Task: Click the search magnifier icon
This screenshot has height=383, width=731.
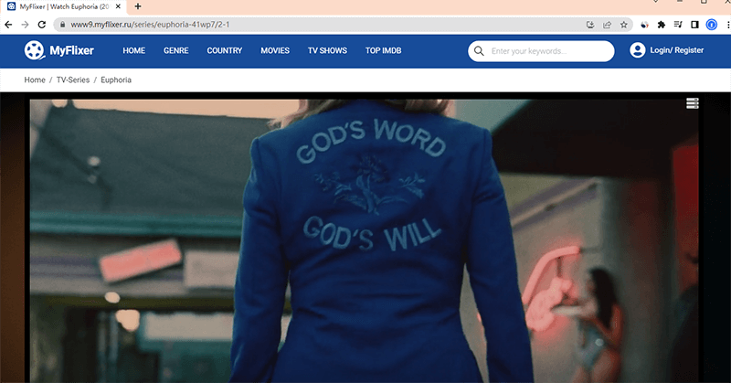Action: coord(479,51)
